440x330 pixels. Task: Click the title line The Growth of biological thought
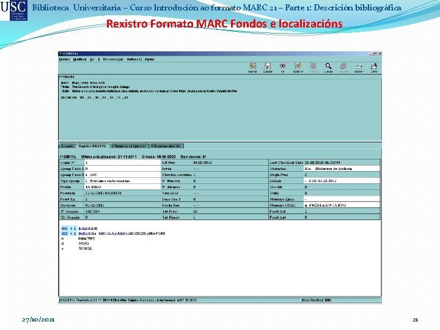(95, 87)
